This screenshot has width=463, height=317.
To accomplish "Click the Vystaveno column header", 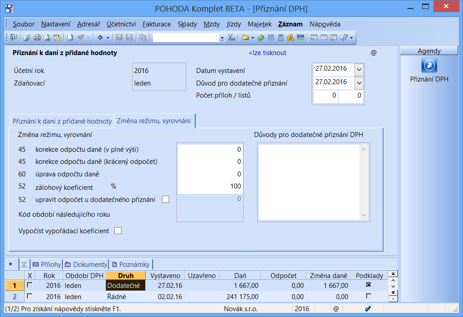I will [165, 275].
